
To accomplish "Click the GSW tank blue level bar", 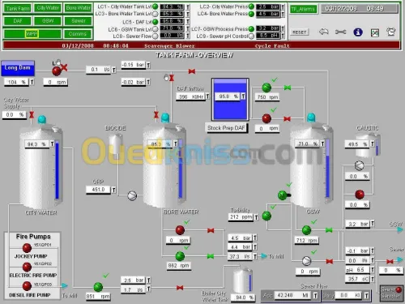I will 327,169.
